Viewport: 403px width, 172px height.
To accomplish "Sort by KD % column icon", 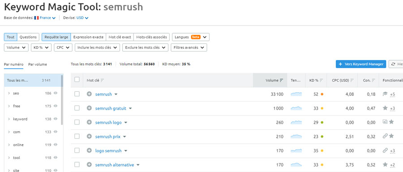I will point(321,80).
